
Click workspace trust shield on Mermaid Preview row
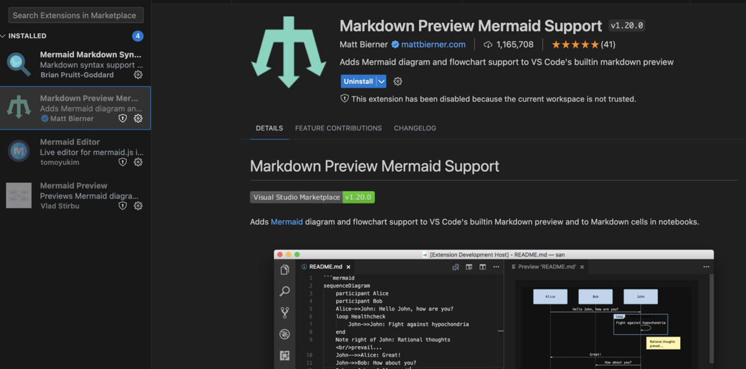(123, 205)
